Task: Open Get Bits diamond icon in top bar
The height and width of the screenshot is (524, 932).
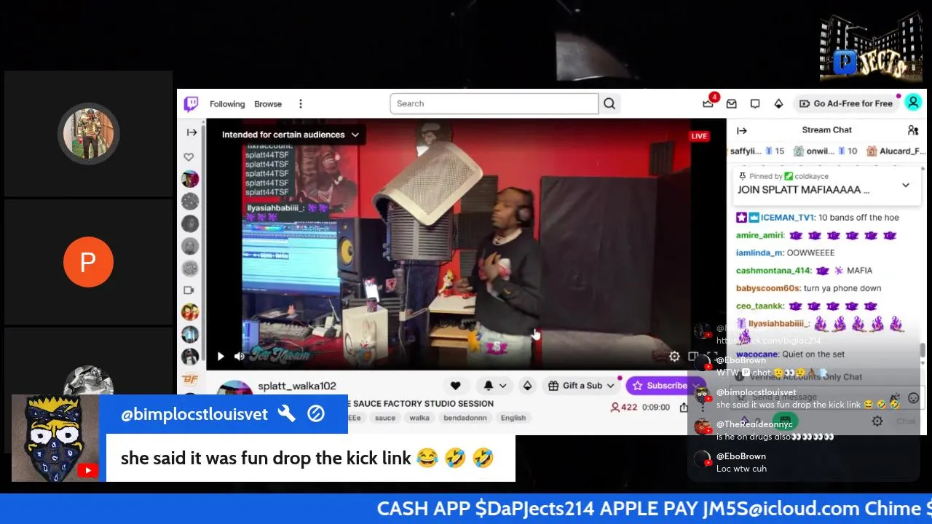Action: point(778,104)
